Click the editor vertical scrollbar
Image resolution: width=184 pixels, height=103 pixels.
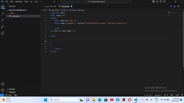[183, 39]
